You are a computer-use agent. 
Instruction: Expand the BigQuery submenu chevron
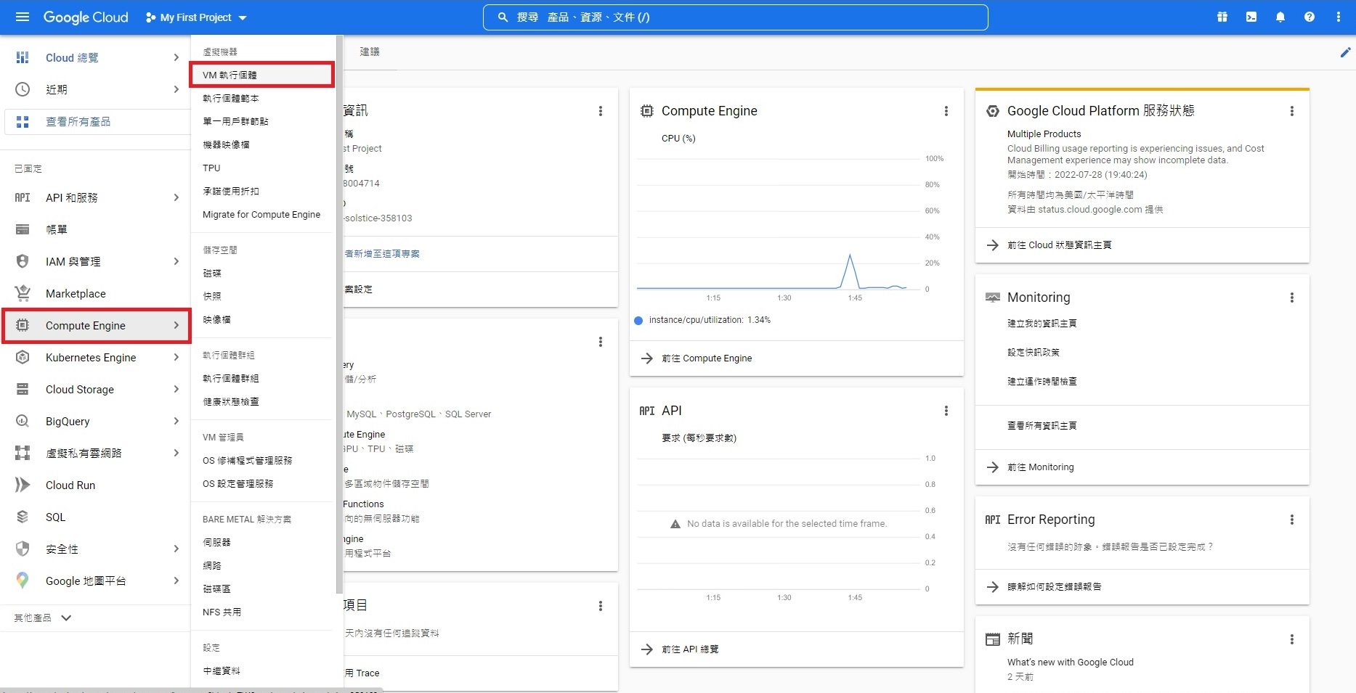tap(176, 421)
